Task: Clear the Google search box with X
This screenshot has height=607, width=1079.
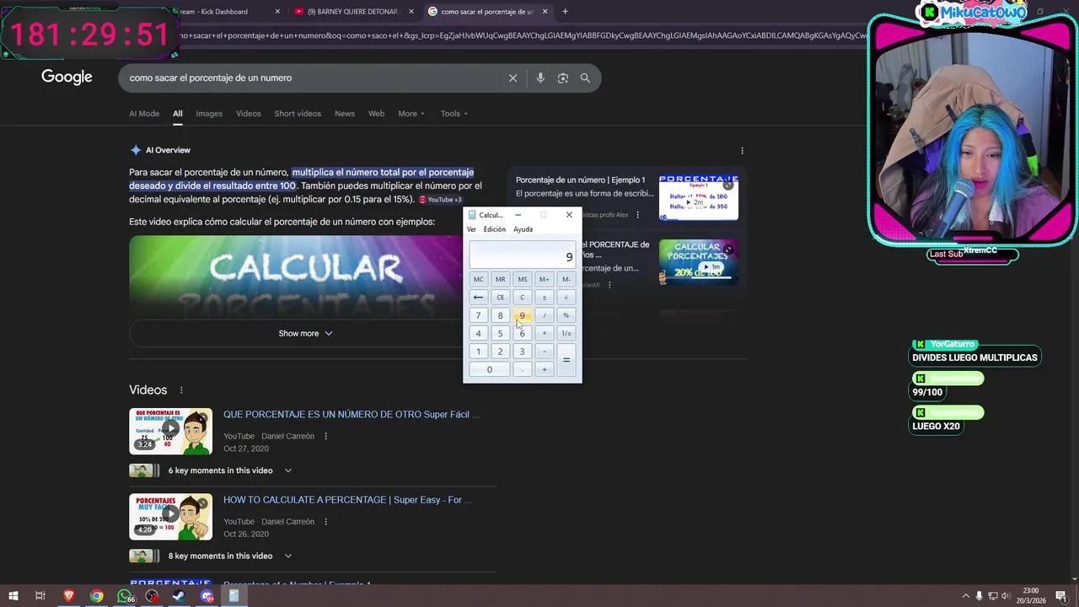Action: [513, 78]
